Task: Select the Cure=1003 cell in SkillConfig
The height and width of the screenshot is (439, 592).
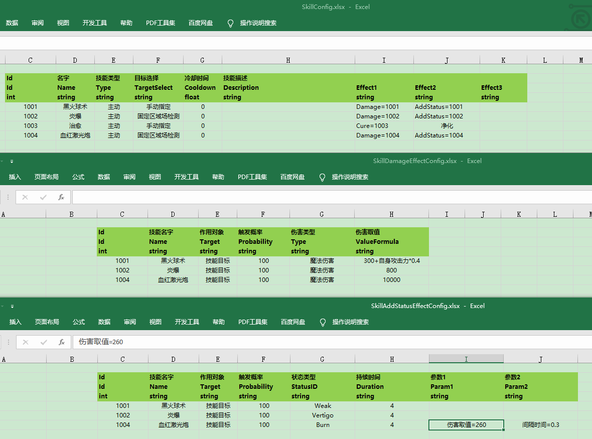Action: (x=384, y=126)
